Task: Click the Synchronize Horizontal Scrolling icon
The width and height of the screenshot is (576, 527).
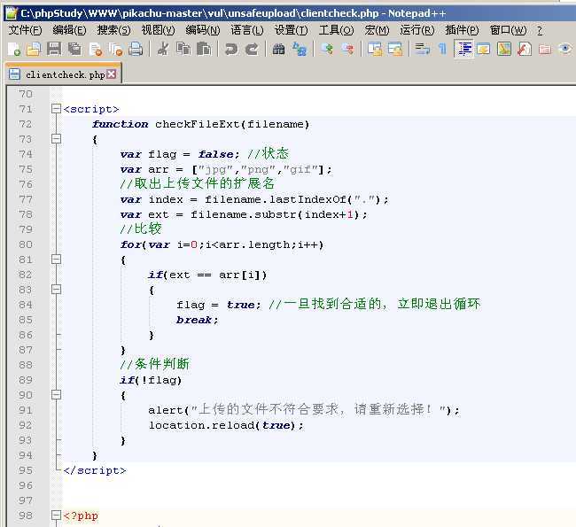Action: (395, 49)
